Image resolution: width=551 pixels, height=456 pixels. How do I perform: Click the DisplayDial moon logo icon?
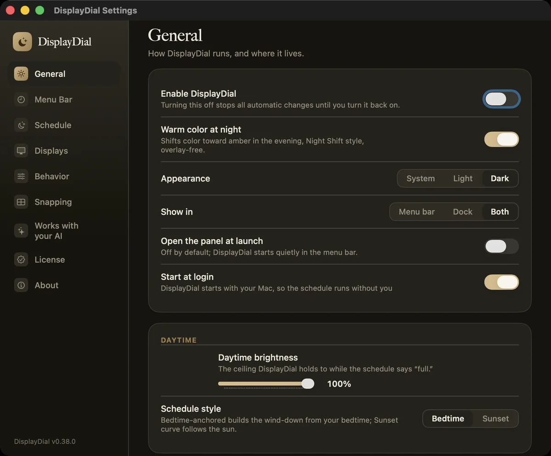(x=22, y=41)
